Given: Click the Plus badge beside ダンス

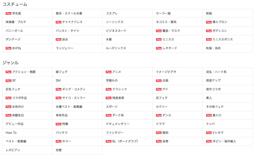Looking at the screenshot, I should coord(159,115).
